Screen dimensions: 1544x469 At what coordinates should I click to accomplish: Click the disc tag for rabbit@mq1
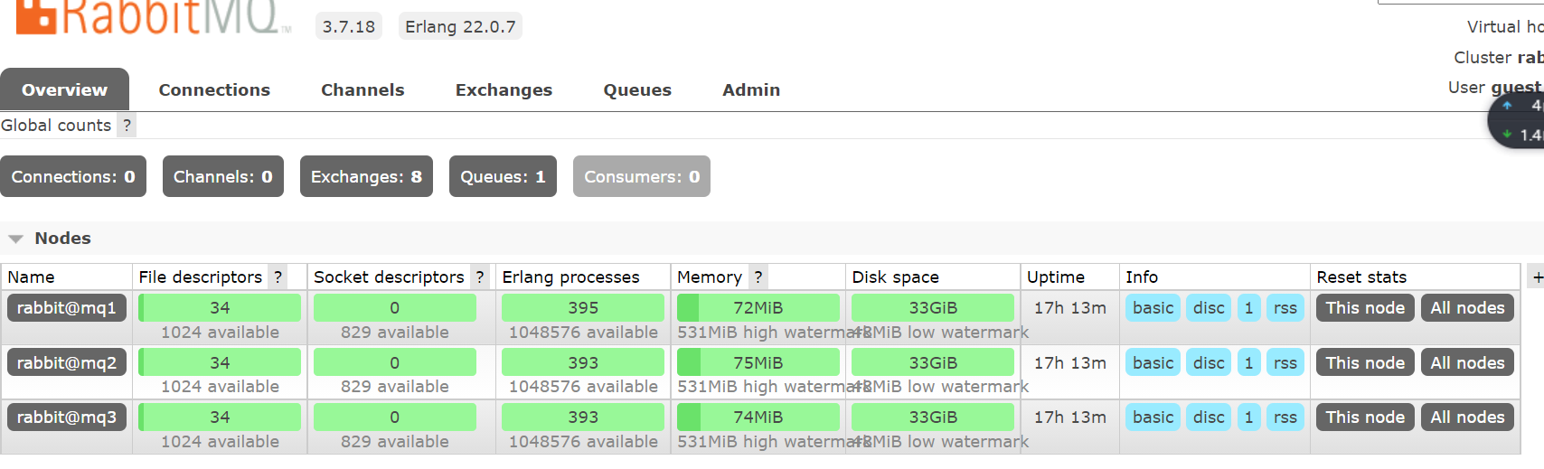pyautogui.click(x=1209, y=308)
